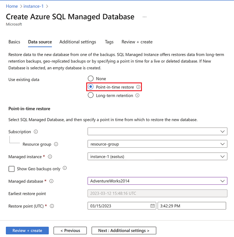The height and width of the screenshot is (237, 234).
Task: Open the Basics tab
Action: point(14,42)
